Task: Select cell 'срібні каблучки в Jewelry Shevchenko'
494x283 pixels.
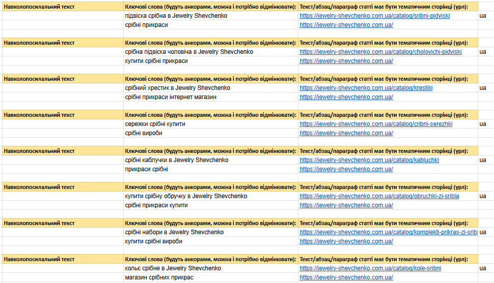Action: [x=211, y=160]
